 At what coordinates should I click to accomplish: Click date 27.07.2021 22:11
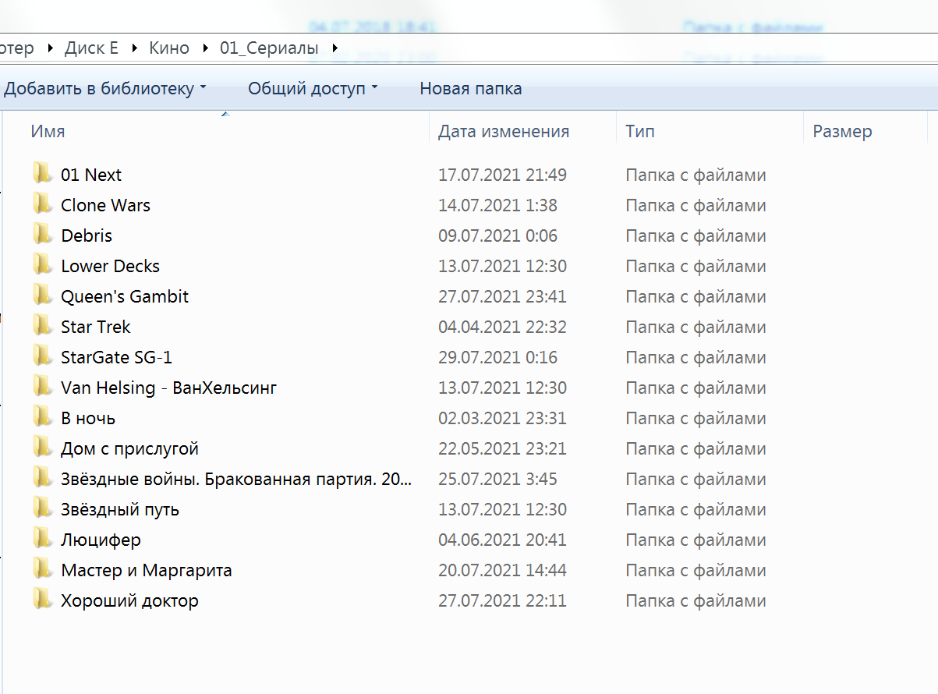tap(502, 600)
